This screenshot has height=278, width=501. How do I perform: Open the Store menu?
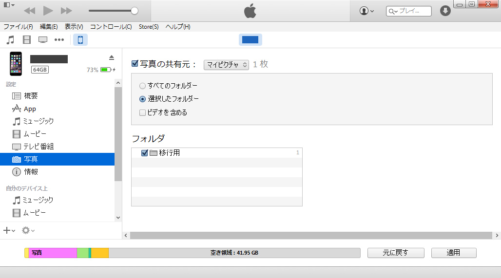point(148,27)
